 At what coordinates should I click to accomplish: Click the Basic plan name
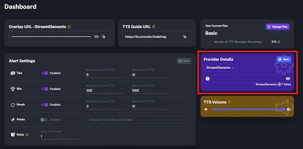(x=211, y=33)
